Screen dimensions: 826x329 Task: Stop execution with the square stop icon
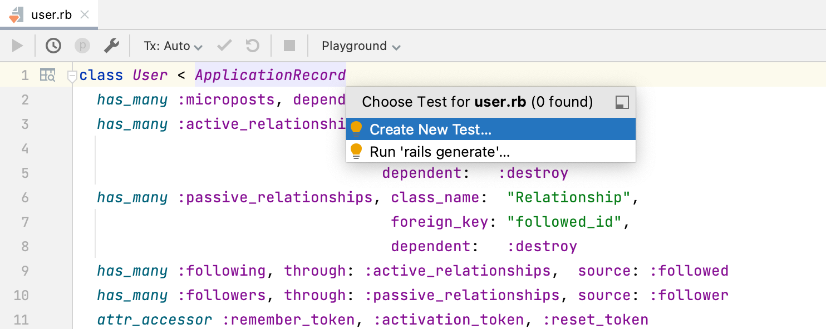point(289,46)
